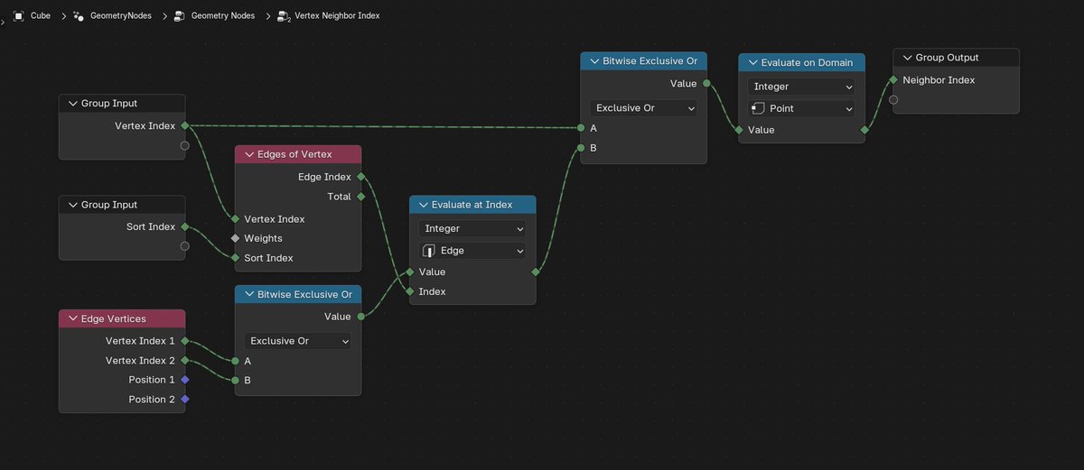
Task: Open Exclusive Or dropdown in upper Bitwise node
Action: [643, 108]
